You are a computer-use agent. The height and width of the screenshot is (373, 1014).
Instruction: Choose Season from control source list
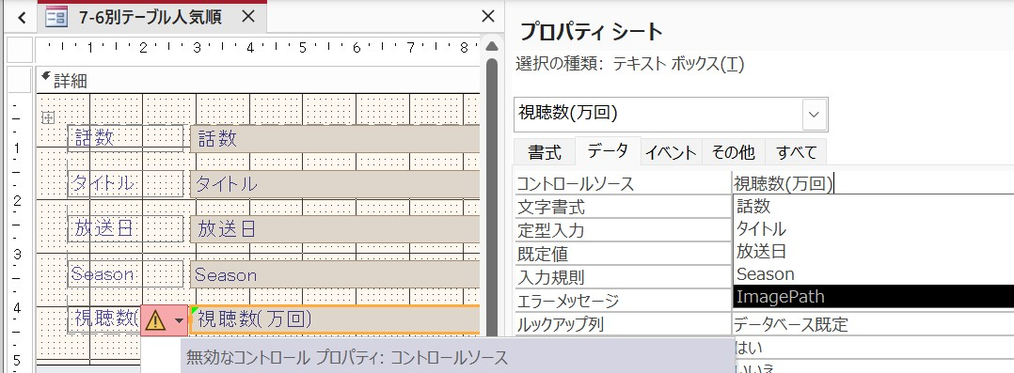point(873,274)
